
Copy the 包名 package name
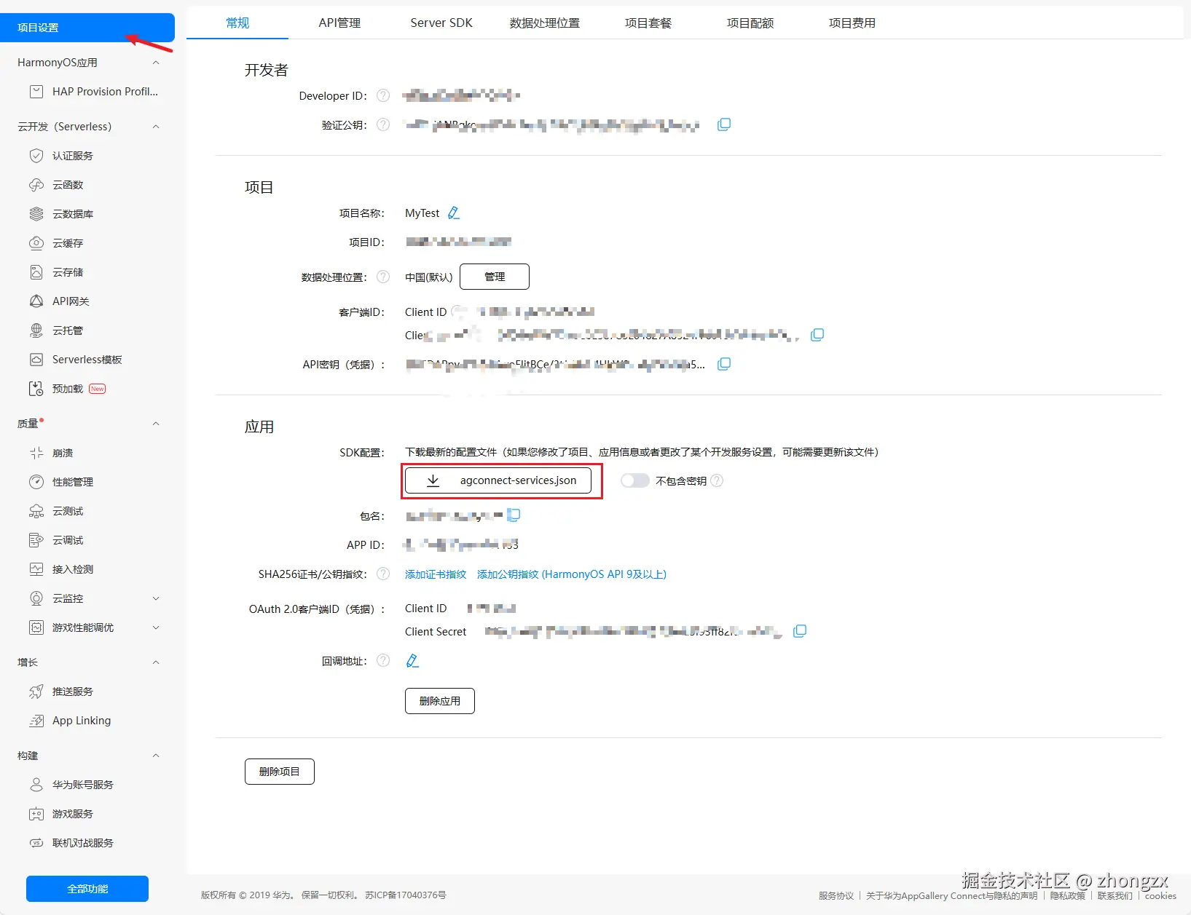point(514,515)
